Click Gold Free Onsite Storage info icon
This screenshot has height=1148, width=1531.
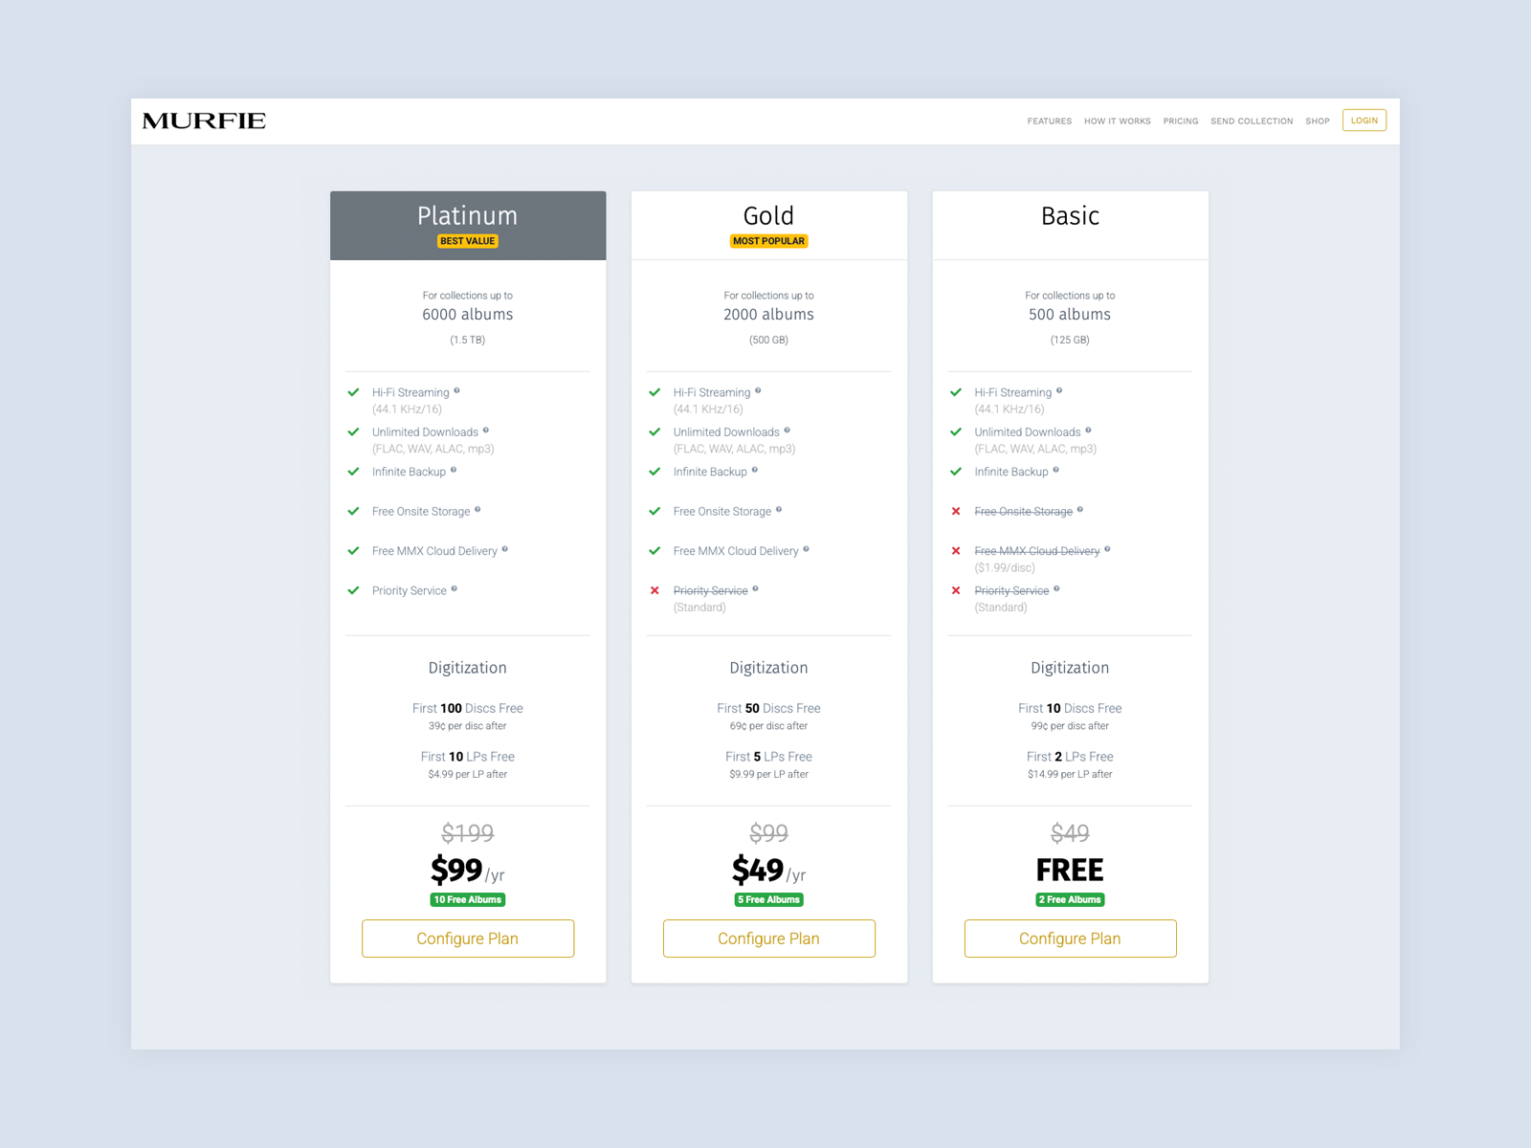[x=779, y=510]
